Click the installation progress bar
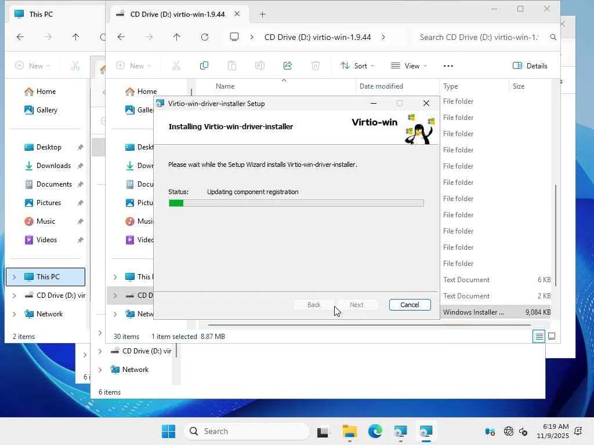Image resolution: width=594 pixels, height=445 pixels. tap(296, 203)
